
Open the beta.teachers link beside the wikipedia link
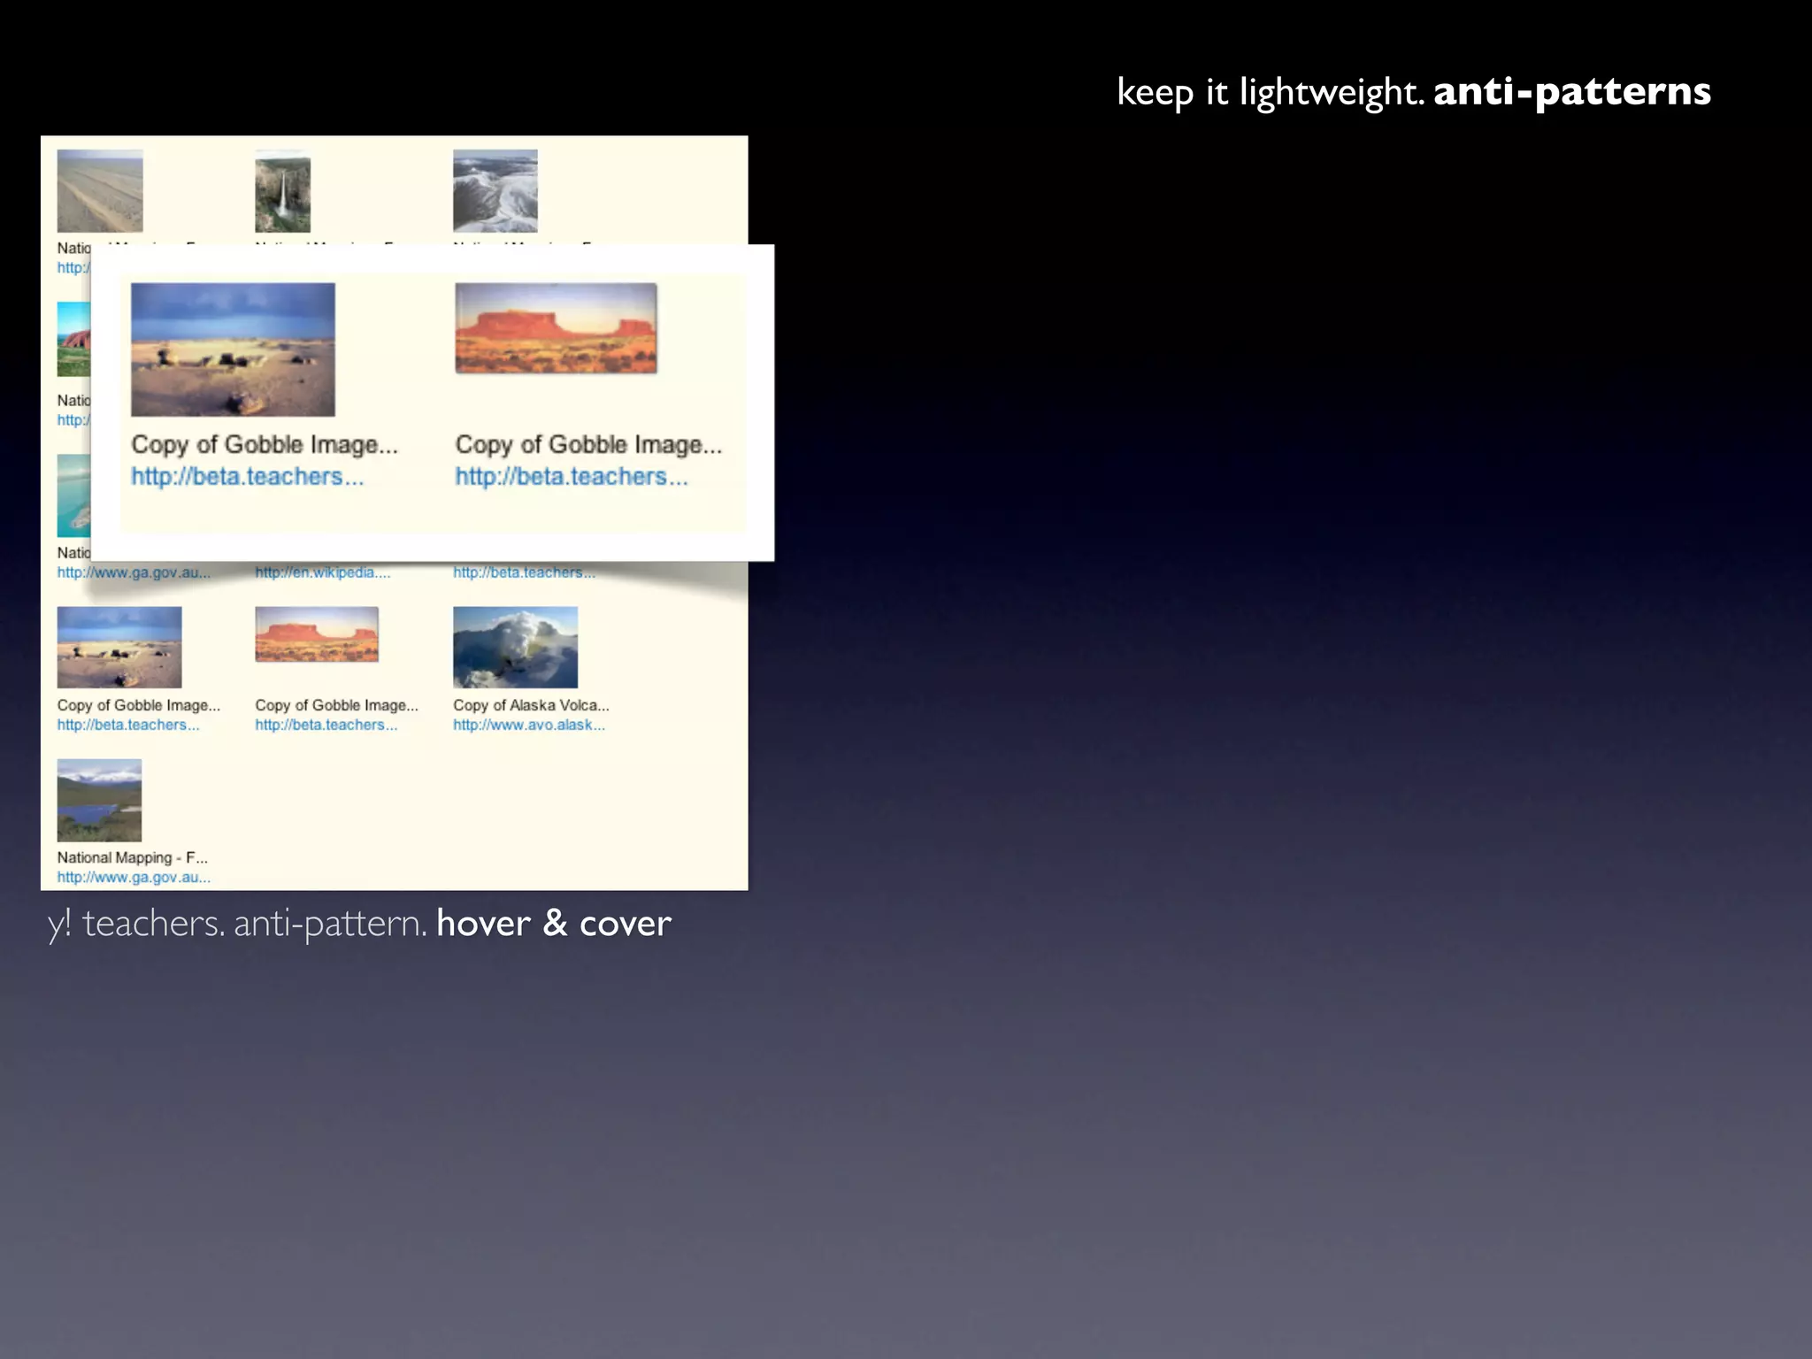pyautogui.click(x=525, y=572)
